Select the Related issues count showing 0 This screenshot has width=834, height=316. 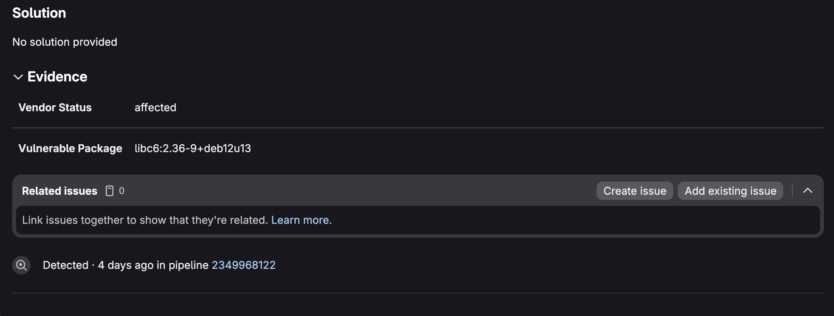click(122, 191)
